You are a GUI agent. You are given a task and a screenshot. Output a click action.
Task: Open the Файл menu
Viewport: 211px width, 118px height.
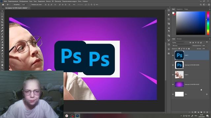5,1
